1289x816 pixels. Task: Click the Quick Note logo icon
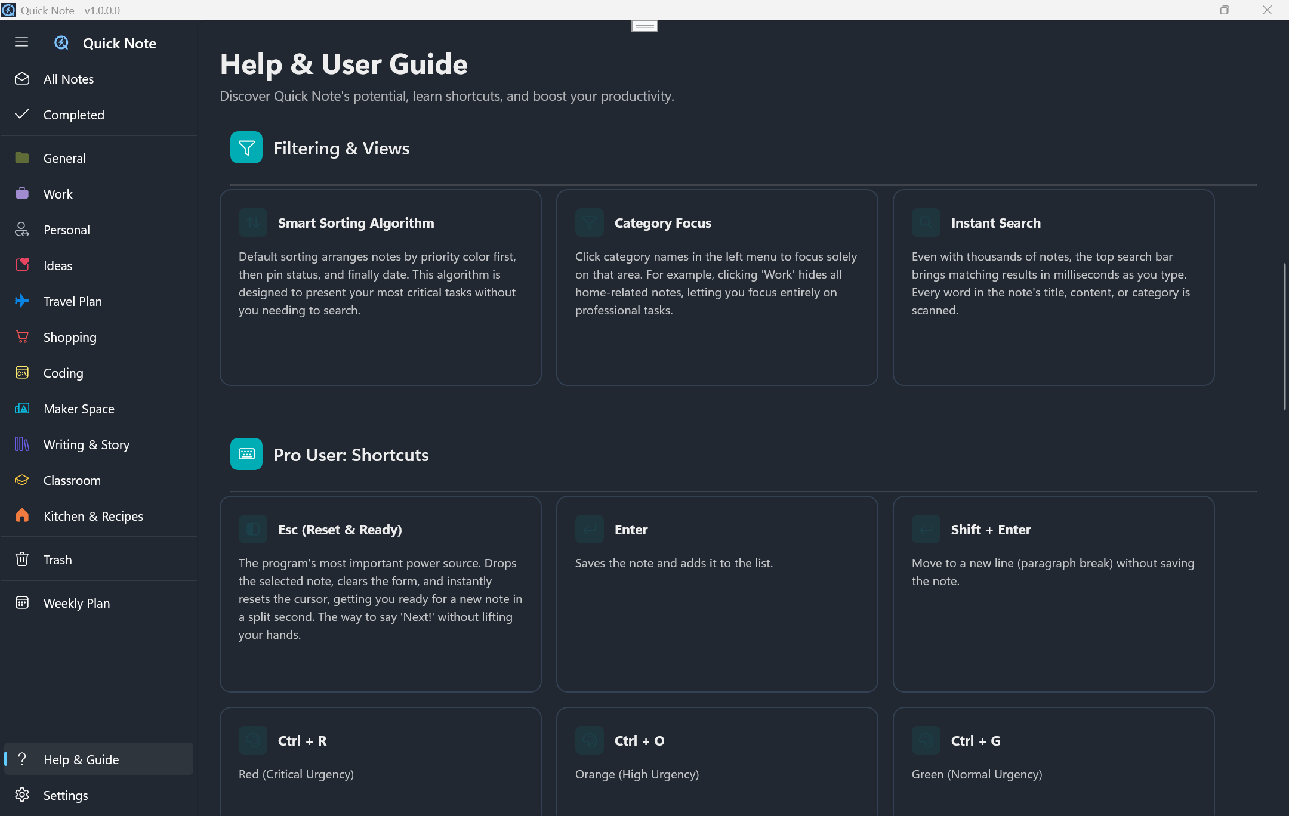(61, 43)
